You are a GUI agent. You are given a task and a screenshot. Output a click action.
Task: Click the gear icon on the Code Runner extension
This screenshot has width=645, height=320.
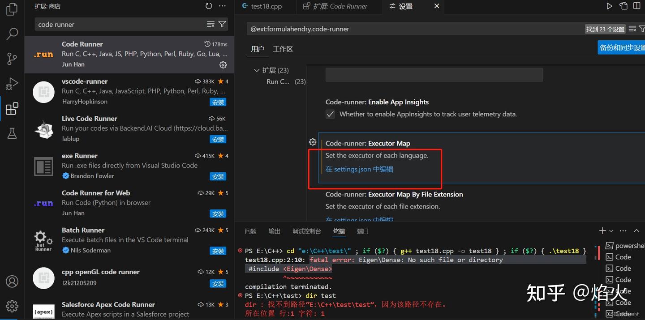223,64
